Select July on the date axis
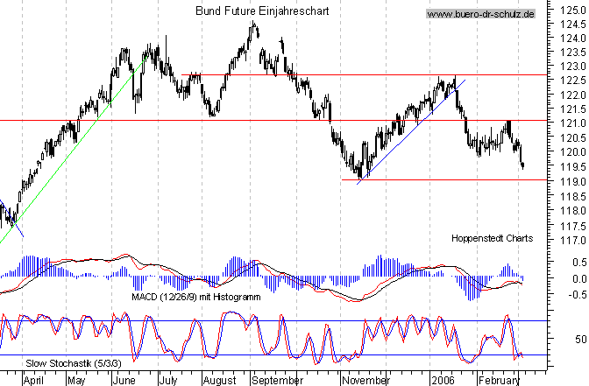The width and height of the screenshot is (589, 386). click(169, 381)
